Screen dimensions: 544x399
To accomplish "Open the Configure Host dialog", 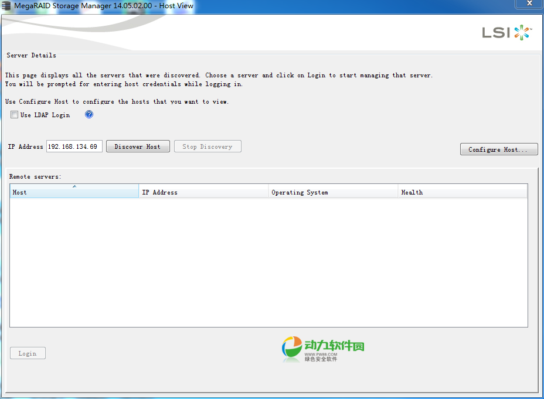I will 498,149.
